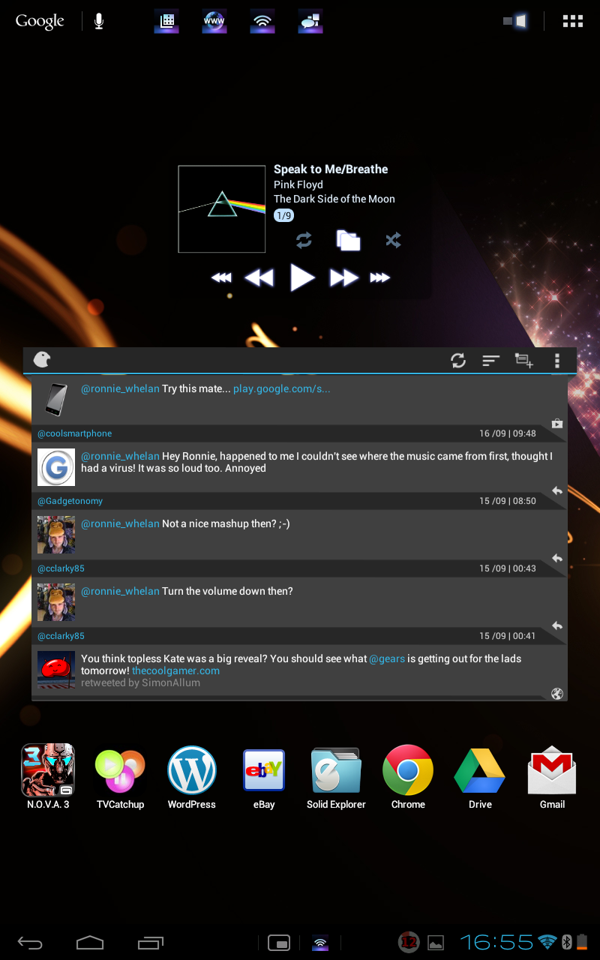Open the music folders/library icon
The width and height of the screenshot is (600, 960).
(348, 240)
